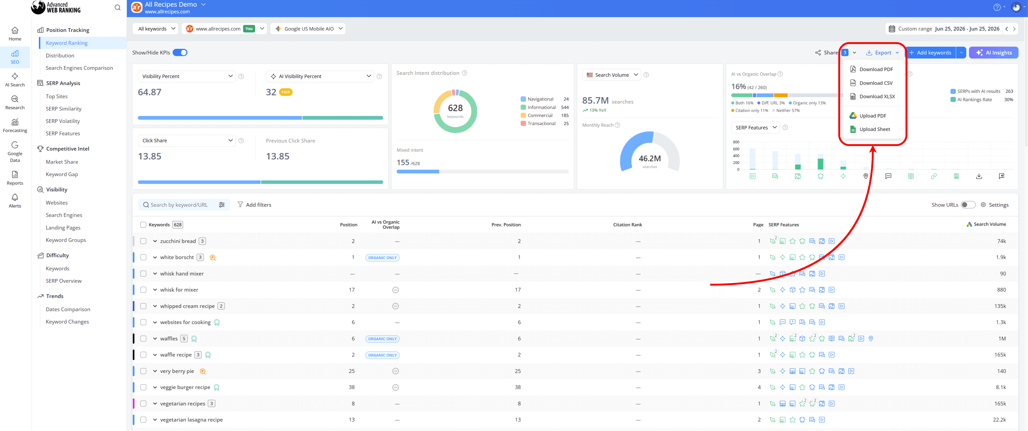1028x431 pixels.
Task: Go to the next date range
Action: [1014, 29]
